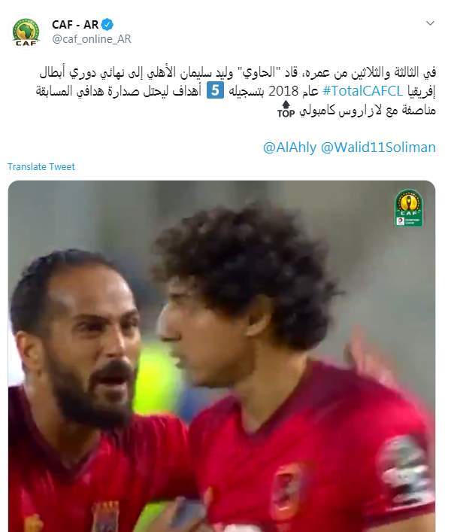Open the @AlAhly mention

click(289, 147)
